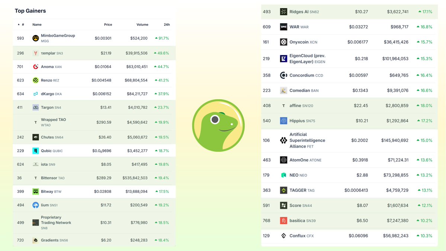Screen dimensions: 446x251
Task: Click the MimboGameGroup coin logo
Action: pos(36,38)
